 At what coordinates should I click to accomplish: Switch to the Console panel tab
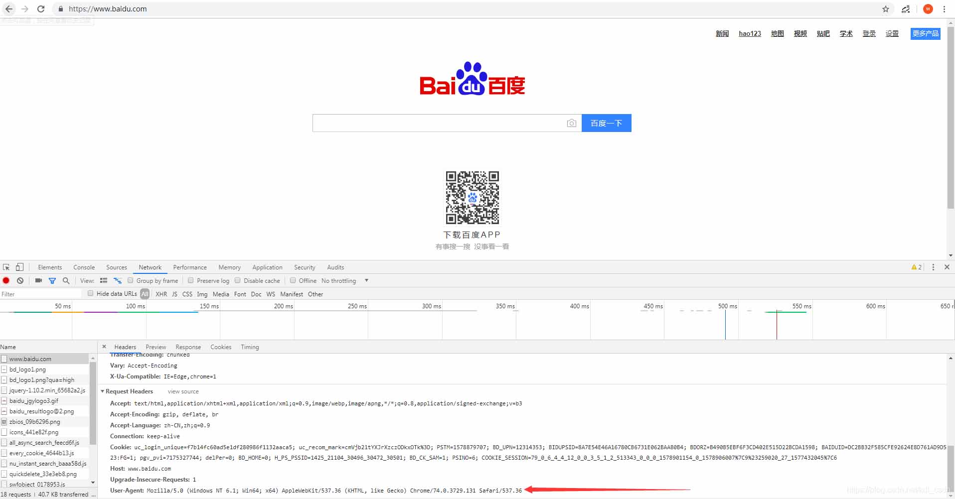tap(84, 267)
